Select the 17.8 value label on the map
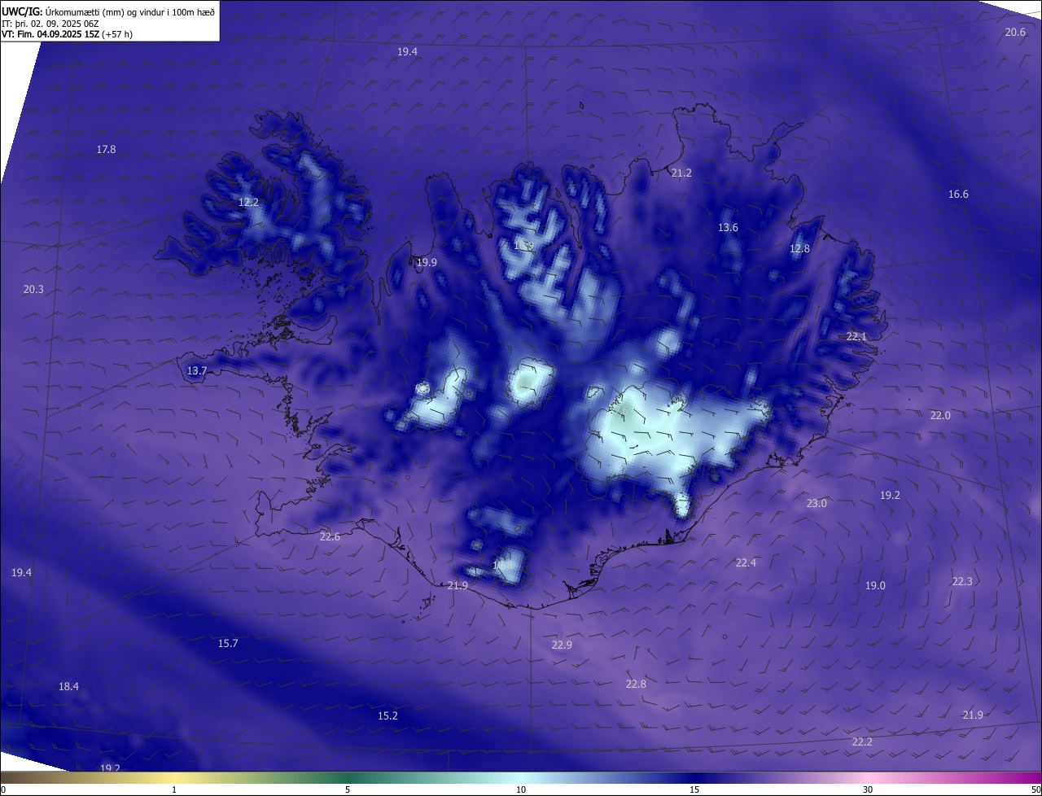Image resolution: width=1042 pixels, height=796 pixels. [x=106, y=150]
